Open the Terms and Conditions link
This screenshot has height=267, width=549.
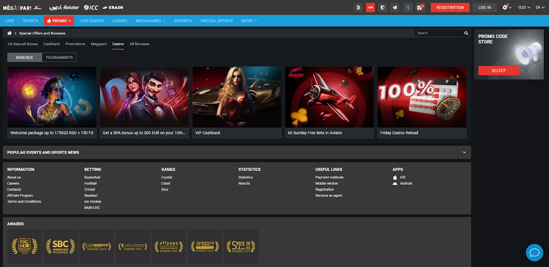pyautogui.click(x=24, y=202)
